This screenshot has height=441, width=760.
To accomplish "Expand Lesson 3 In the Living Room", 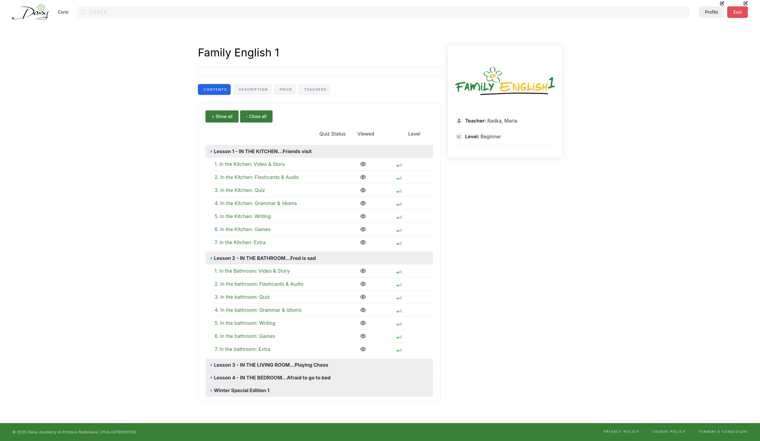I will point(271,365).
